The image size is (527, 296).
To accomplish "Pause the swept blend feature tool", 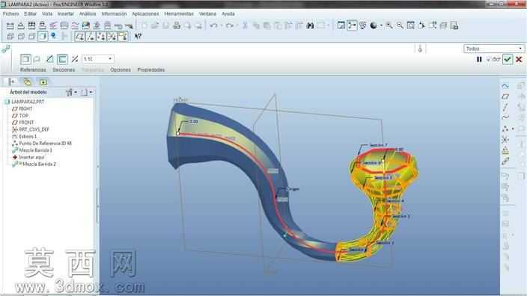I will (x=479, y=59).
